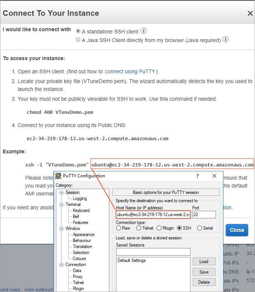
Task: Select Logging category in PuTTY tree
Action: point(80,198)
